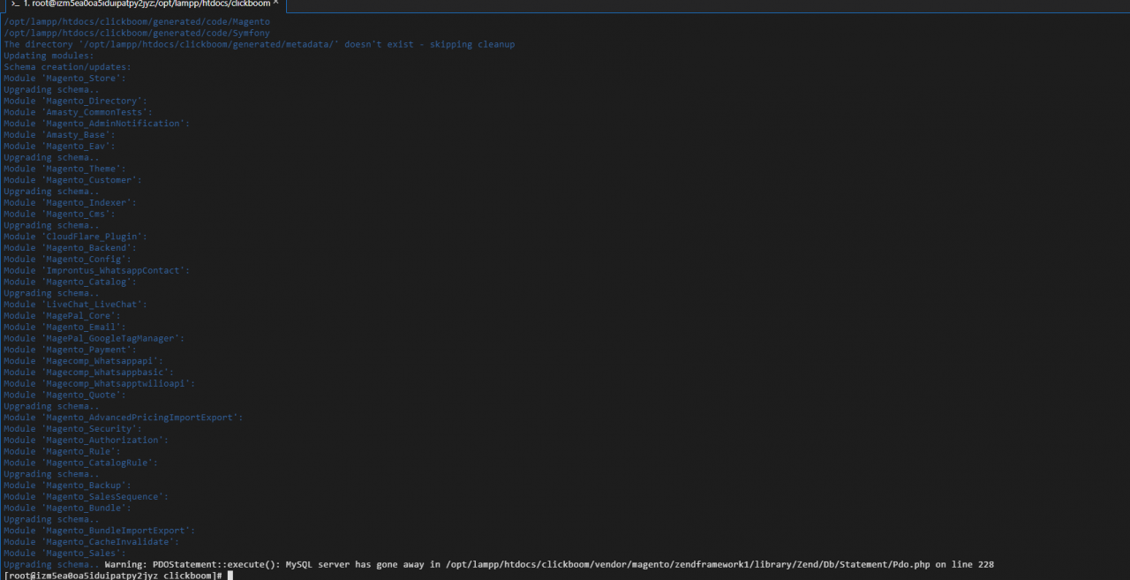
Task: Close the clickboom terminal session tab
Action: pos(275,4)
